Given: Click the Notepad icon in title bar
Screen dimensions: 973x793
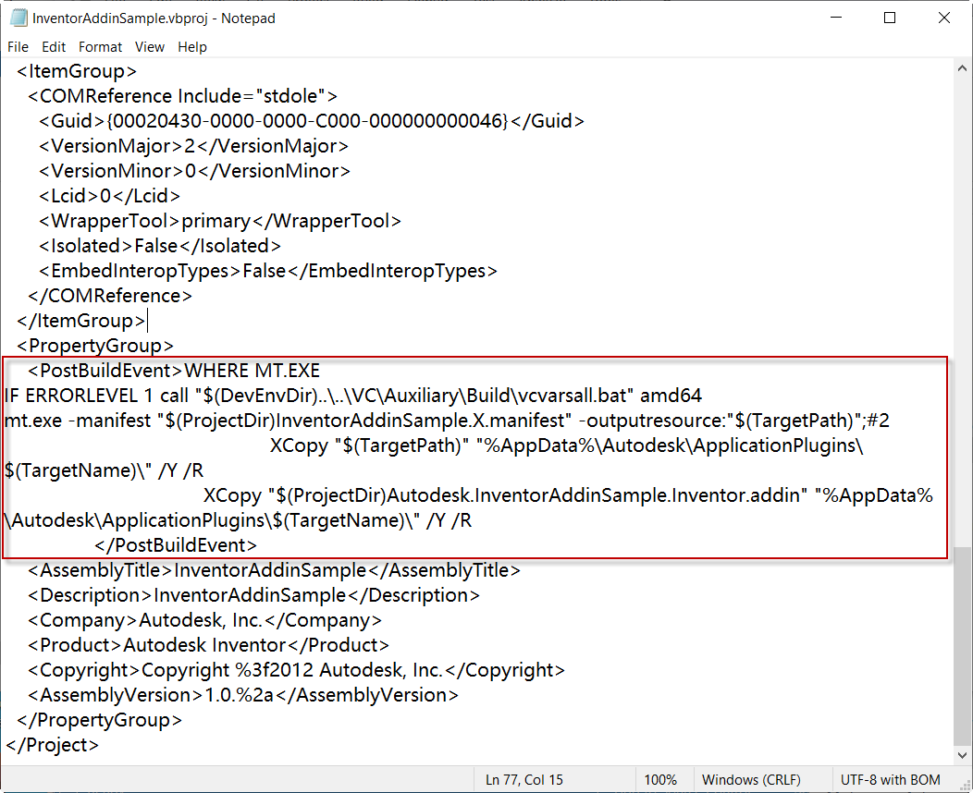Looking at the screenshot, I should click(18, 18).
